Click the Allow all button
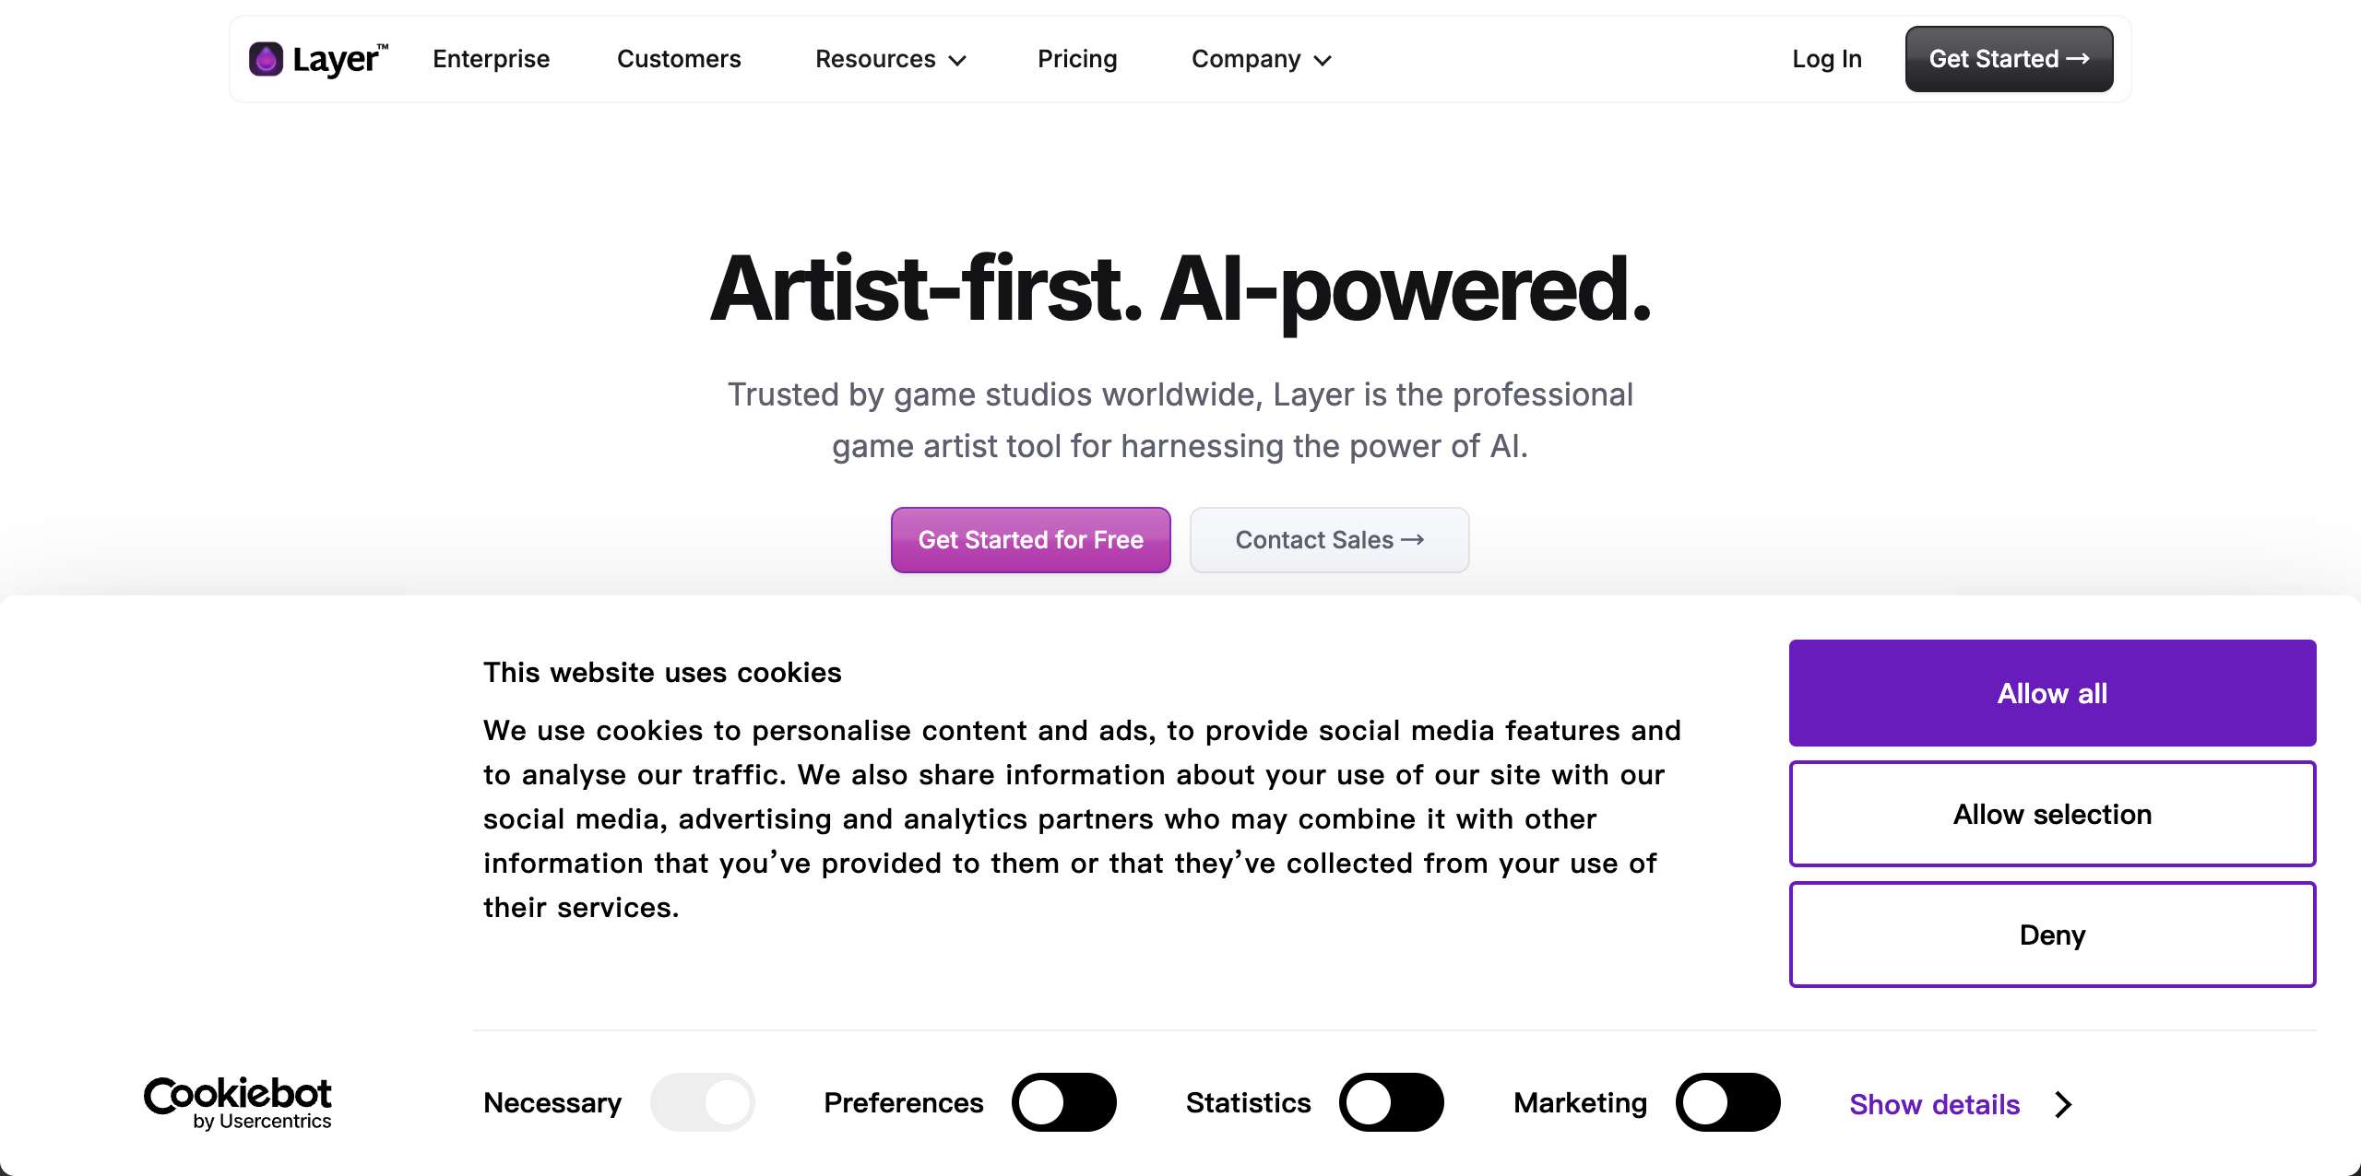This screenshot has width=2361, height=1176. [2051, 692]
